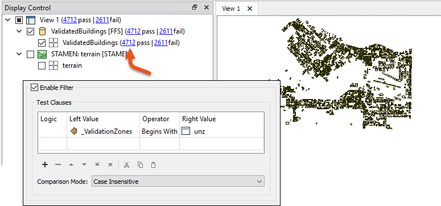Click the unz right value cell
Image resolution: width=441 pixels, height=206 pixels.
point(221,131)
